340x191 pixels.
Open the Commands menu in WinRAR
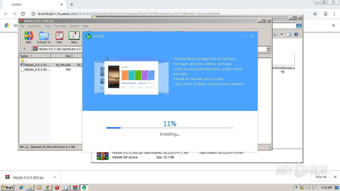pos(34,26)
